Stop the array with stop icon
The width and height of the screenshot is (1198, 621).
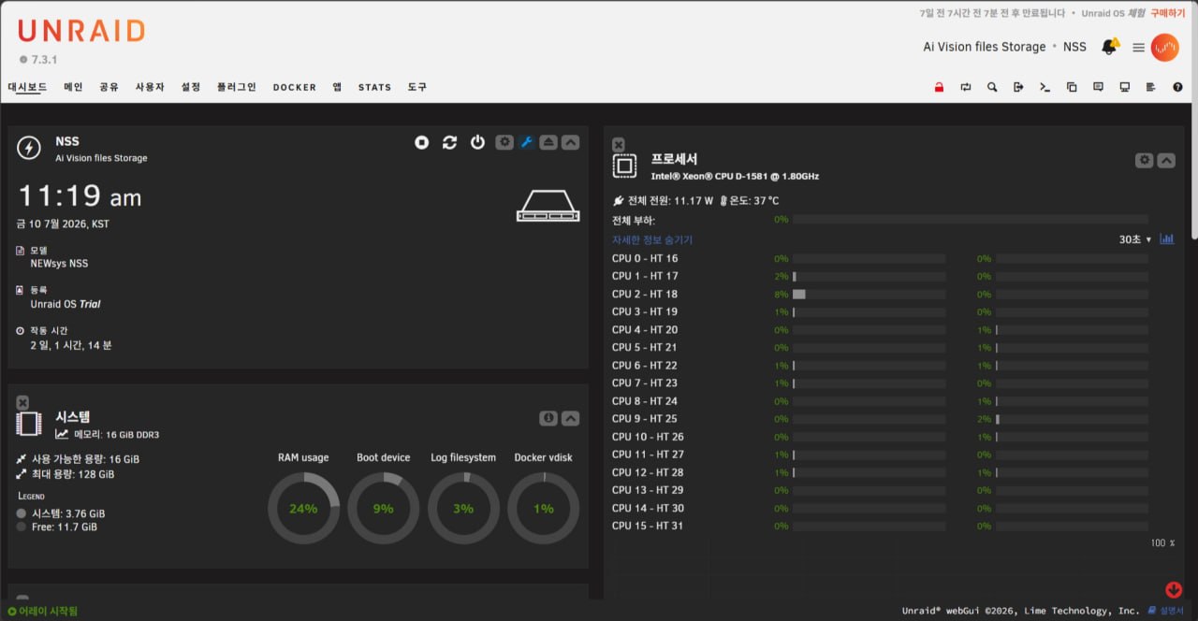pos(422,142)
